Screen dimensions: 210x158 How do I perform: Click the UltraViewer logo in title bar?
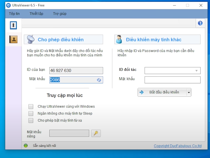click(9, 5)
